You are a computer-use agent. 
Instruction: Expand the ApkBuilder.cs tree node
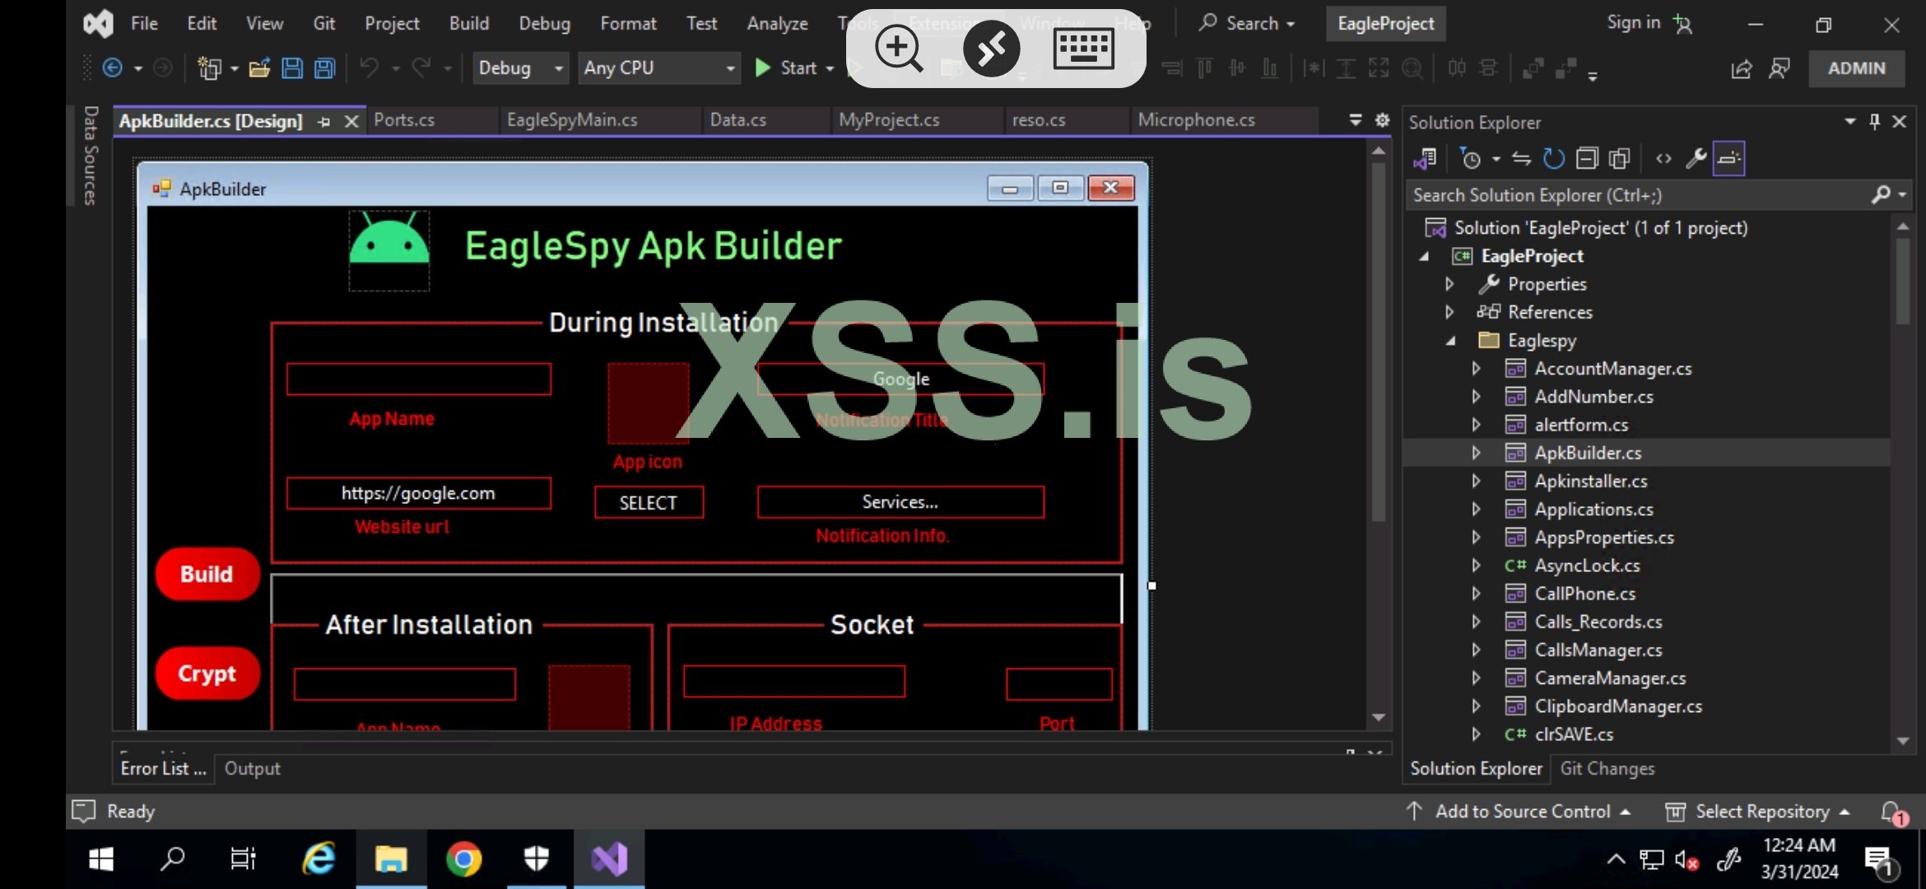tap(1476, 452)
